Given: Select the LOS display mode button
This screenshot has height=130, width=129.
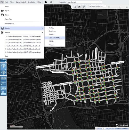Looking at the screenshot, I should point(3,60).
